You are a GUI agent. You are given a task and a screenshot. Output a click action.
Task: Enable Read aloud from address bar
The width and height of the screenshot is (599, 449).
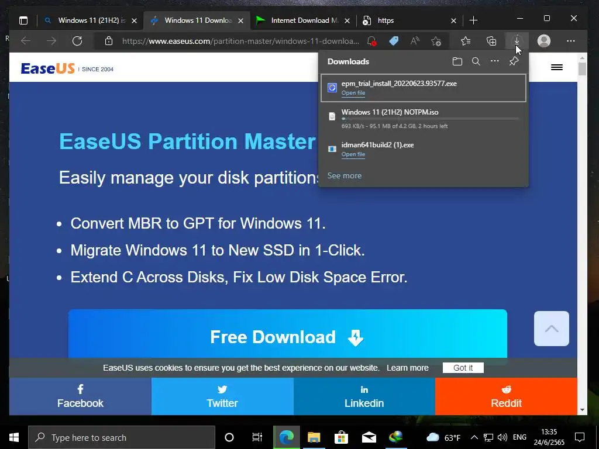pyautogui.click(x=415, y=41)
